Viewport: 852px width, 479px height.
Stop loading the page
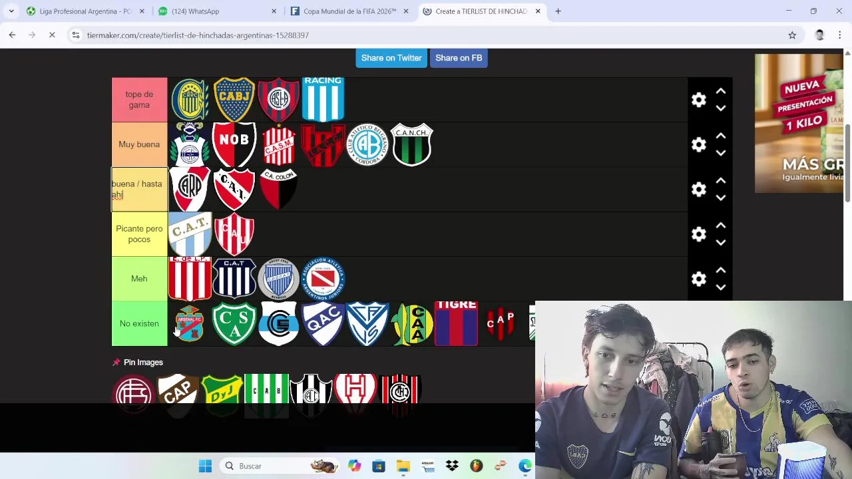pyautogui.click(x=52, y=35)
